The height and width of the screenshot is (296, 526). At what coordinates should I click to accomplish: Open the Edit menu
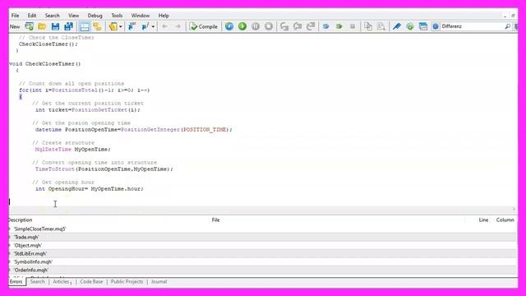point(32,16)
